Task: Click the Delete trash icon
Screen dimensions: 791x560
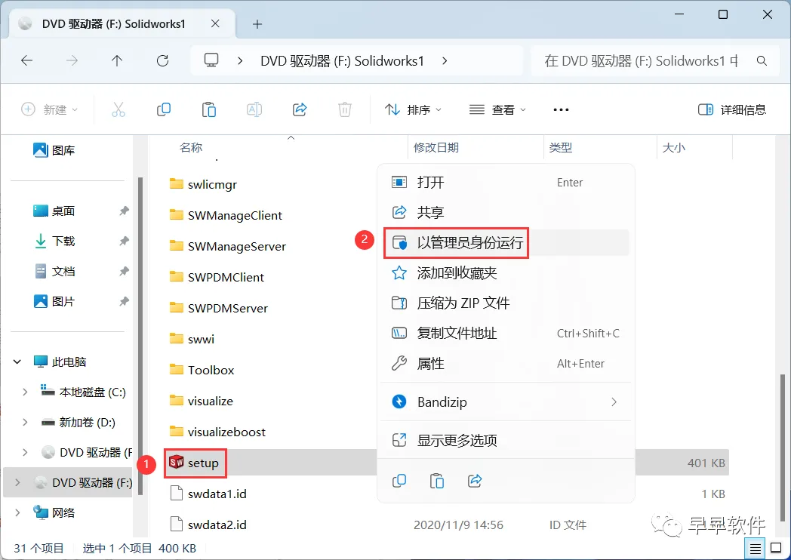Action: click(344, 109)
